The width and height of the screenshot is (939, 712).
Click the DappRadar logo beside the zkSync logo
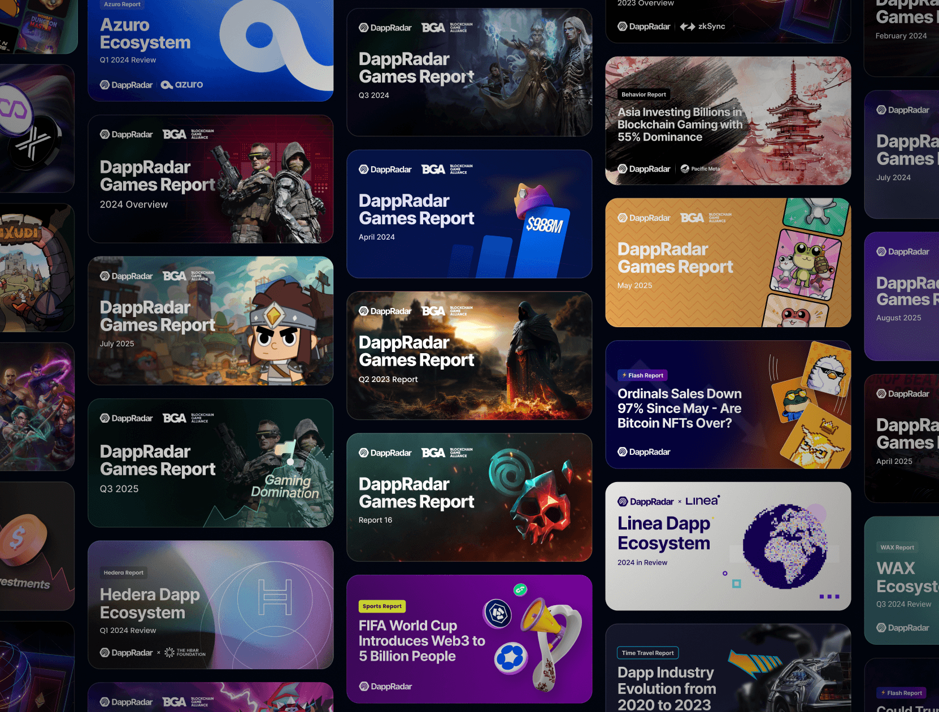644,27
